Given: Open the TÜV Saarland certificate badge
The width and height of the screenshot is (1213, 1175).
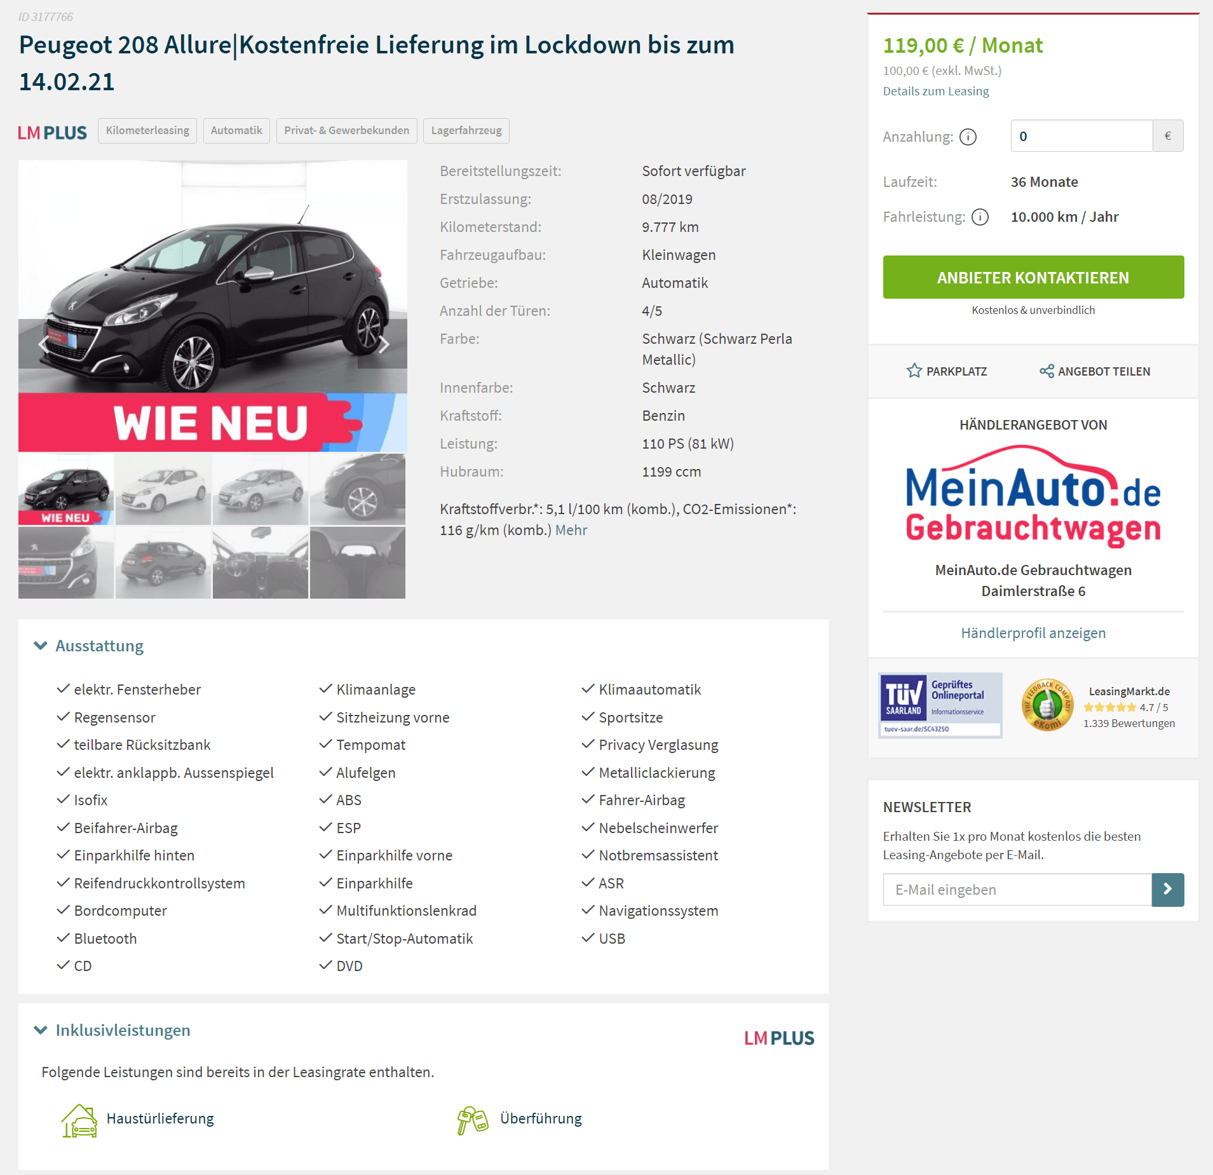Looking at the screenshot, I should [x=940, y=705].
